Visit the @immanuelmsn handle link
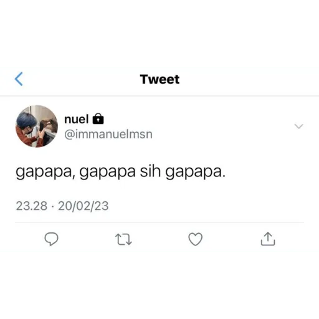Screen dimensions: 319x319 pyautogui.click(x=108, y=134)
